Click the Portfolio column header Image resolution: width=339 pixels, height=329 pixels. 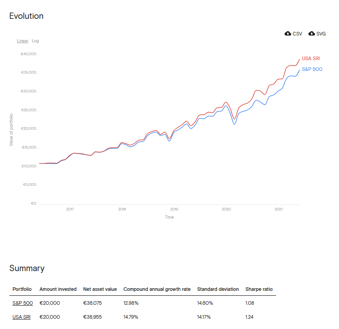22,289
